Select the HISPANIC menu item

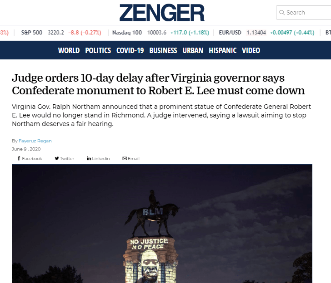[x=222, y=50]
